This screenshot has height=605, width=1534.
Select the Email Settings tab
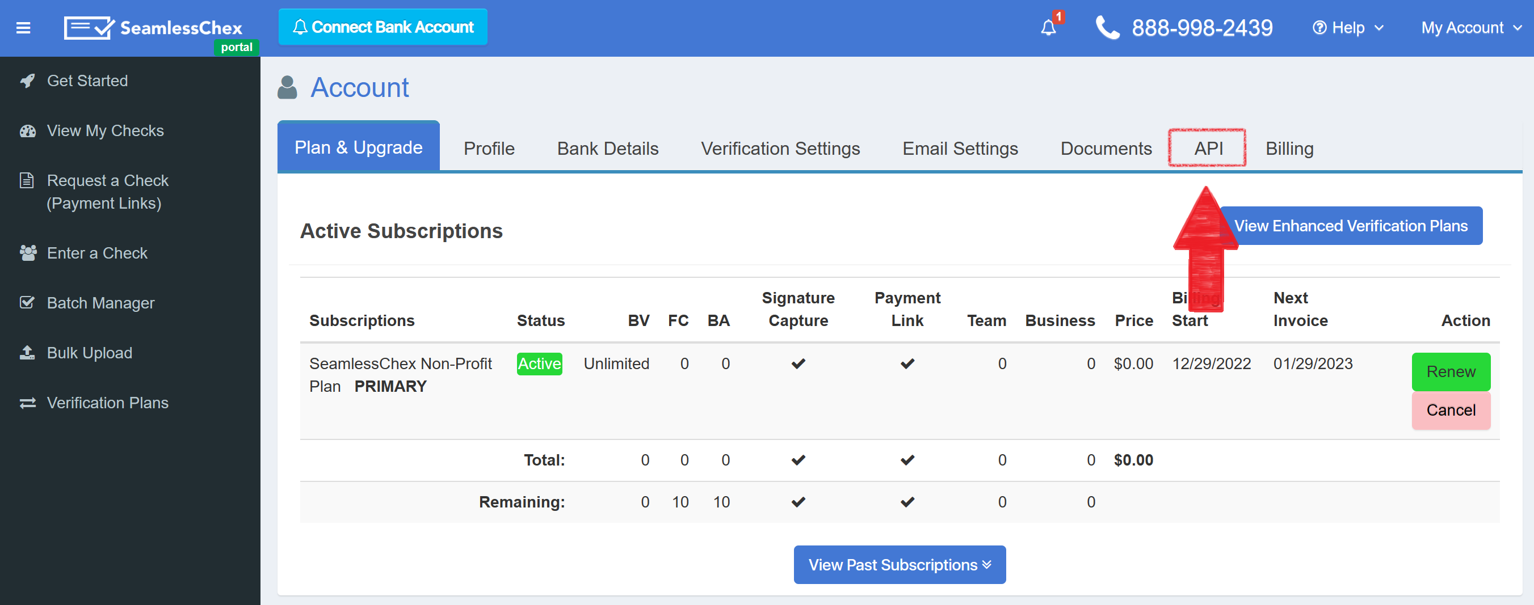point(960,149)
